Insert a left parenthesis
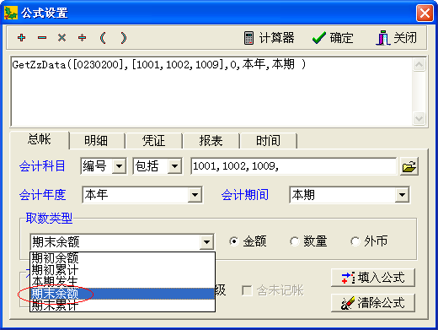 pos(103,37)
